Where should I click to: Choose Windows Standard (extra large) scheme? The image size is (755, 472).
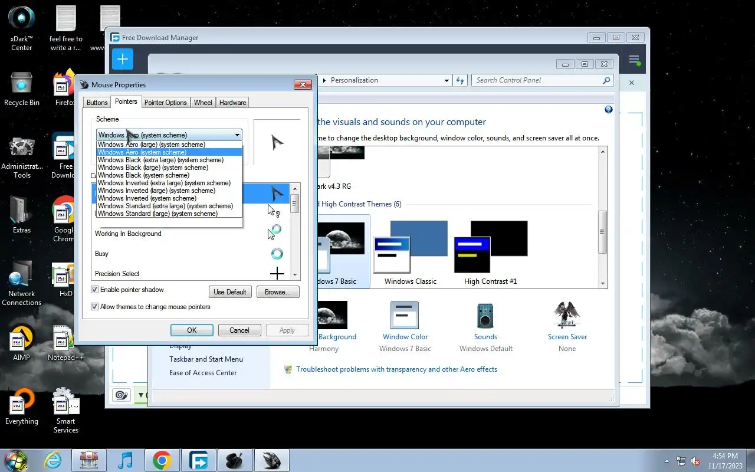pyautogui.click(x=169, y=206)
